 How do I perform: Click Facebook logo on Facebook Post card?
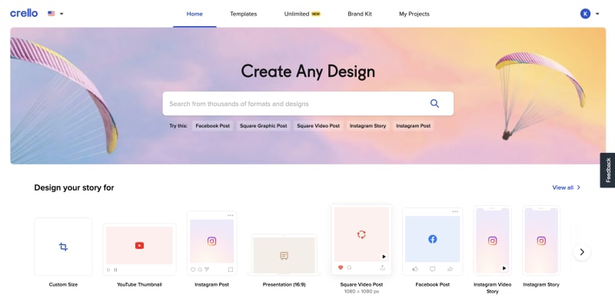pos(432,239)
